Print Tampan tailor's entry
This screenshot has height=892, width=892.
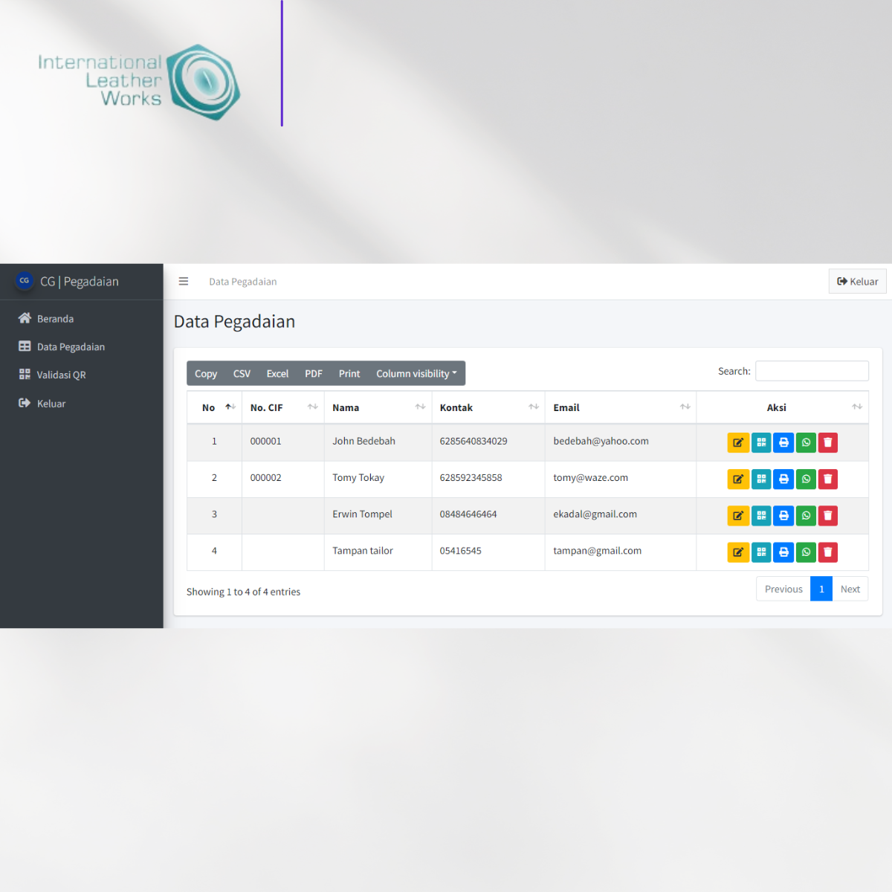coord(783,552)
